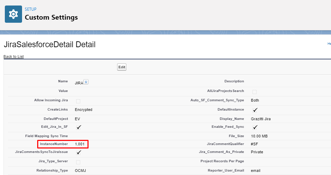Click the Project Records Per Page label
The width and height of the screenshot is (331, 175).
coord(222,161)
